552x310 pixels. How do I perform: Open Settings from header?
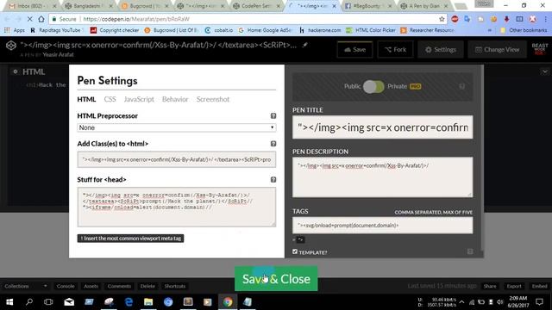coord(441,50)
